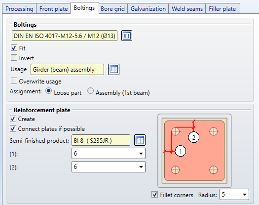This screenshot has width=259, height=205.
Task: Click dimension marker 1 in the diagram
Action: tap(181, 151)
